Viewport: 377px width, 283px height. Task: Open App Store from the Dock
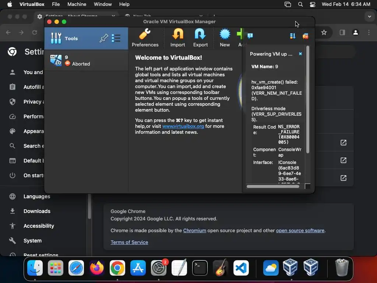click(x=138, y=268)
